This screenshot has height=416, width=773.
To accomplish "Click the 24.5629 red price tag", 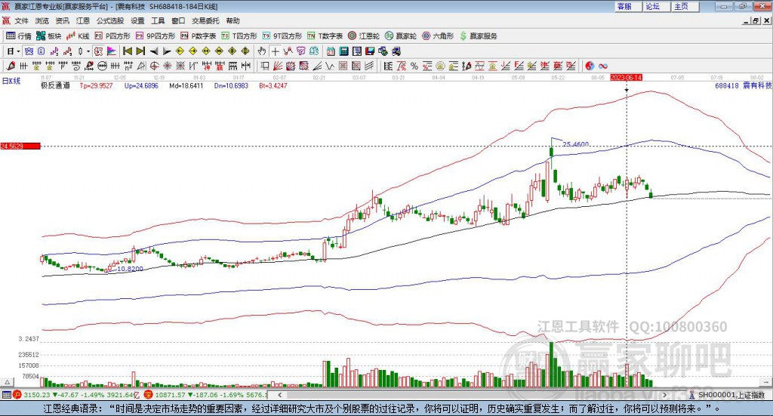I will coord(20,146).
